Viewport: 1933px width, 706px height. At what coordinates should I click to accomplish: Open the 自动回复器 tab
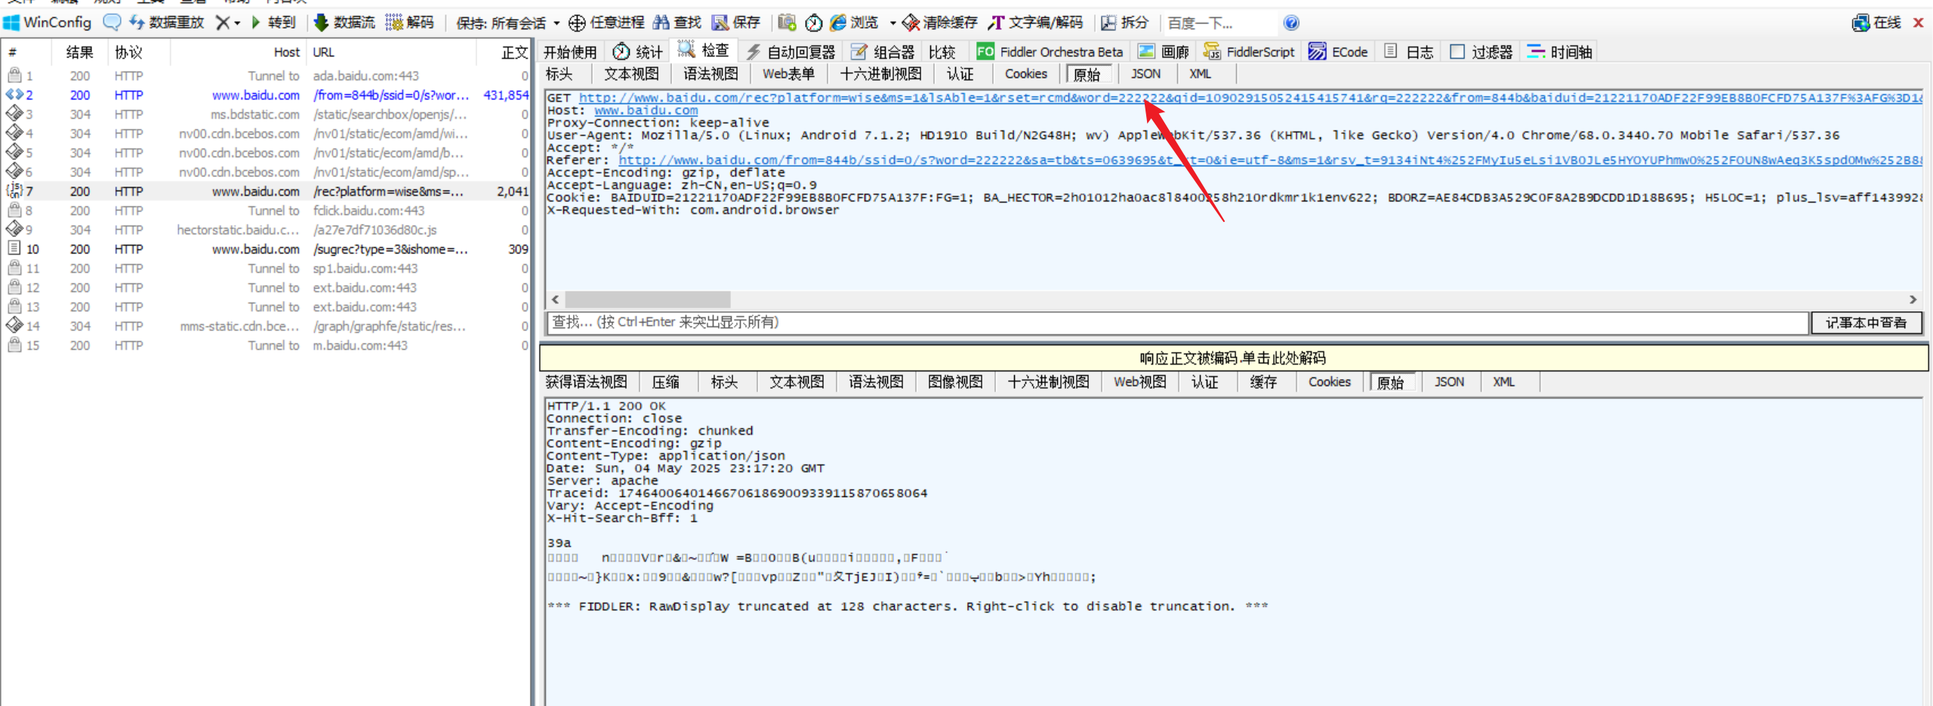tap(791, 51)
